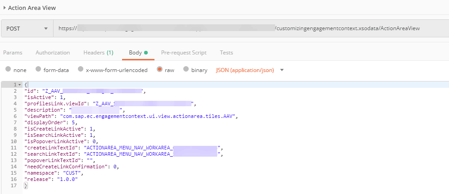This screenshot has width=449, height=194.
Task: Select the binary body type
Action: pyautogui.click(x=186, y=69)
